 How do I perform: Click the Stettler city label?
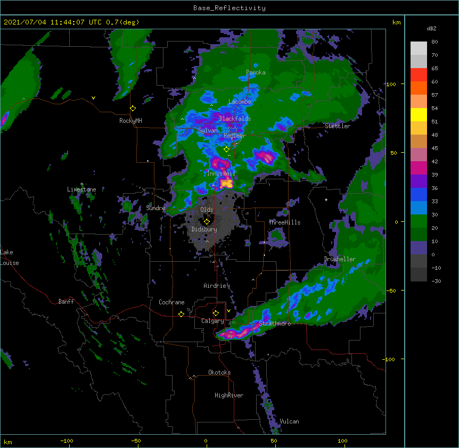(337, 126)
